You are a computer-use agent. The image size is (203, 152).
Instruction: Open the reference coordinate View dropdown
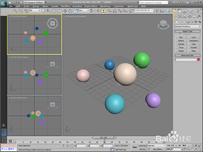(x=84, y=10)
